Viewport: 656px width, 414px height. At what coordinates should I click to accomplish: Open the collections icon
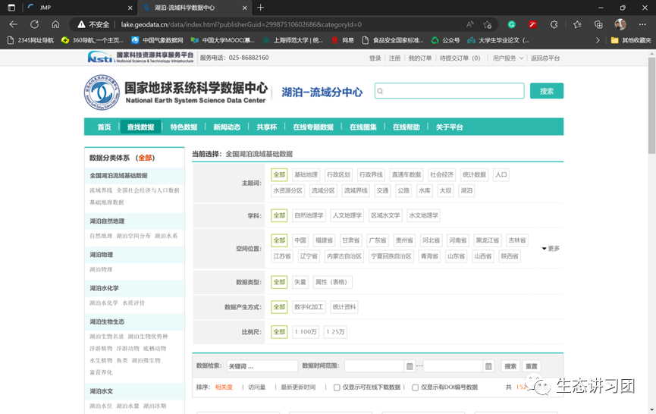(x=598, y=25)
